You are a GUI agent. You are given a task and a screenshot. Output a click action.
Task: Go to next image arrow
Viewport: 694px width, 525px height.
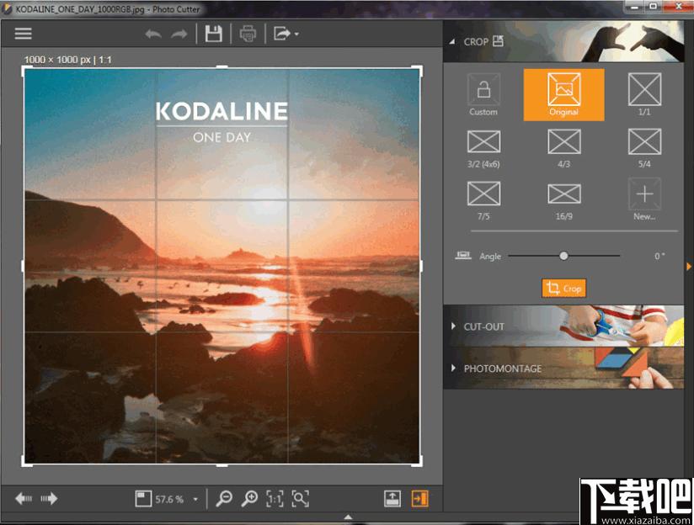click(x=49, y=498)
